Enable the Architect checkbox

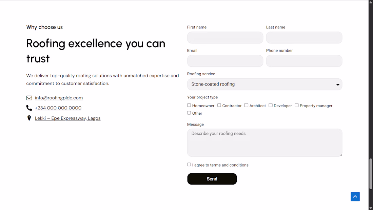click(247, 105)
